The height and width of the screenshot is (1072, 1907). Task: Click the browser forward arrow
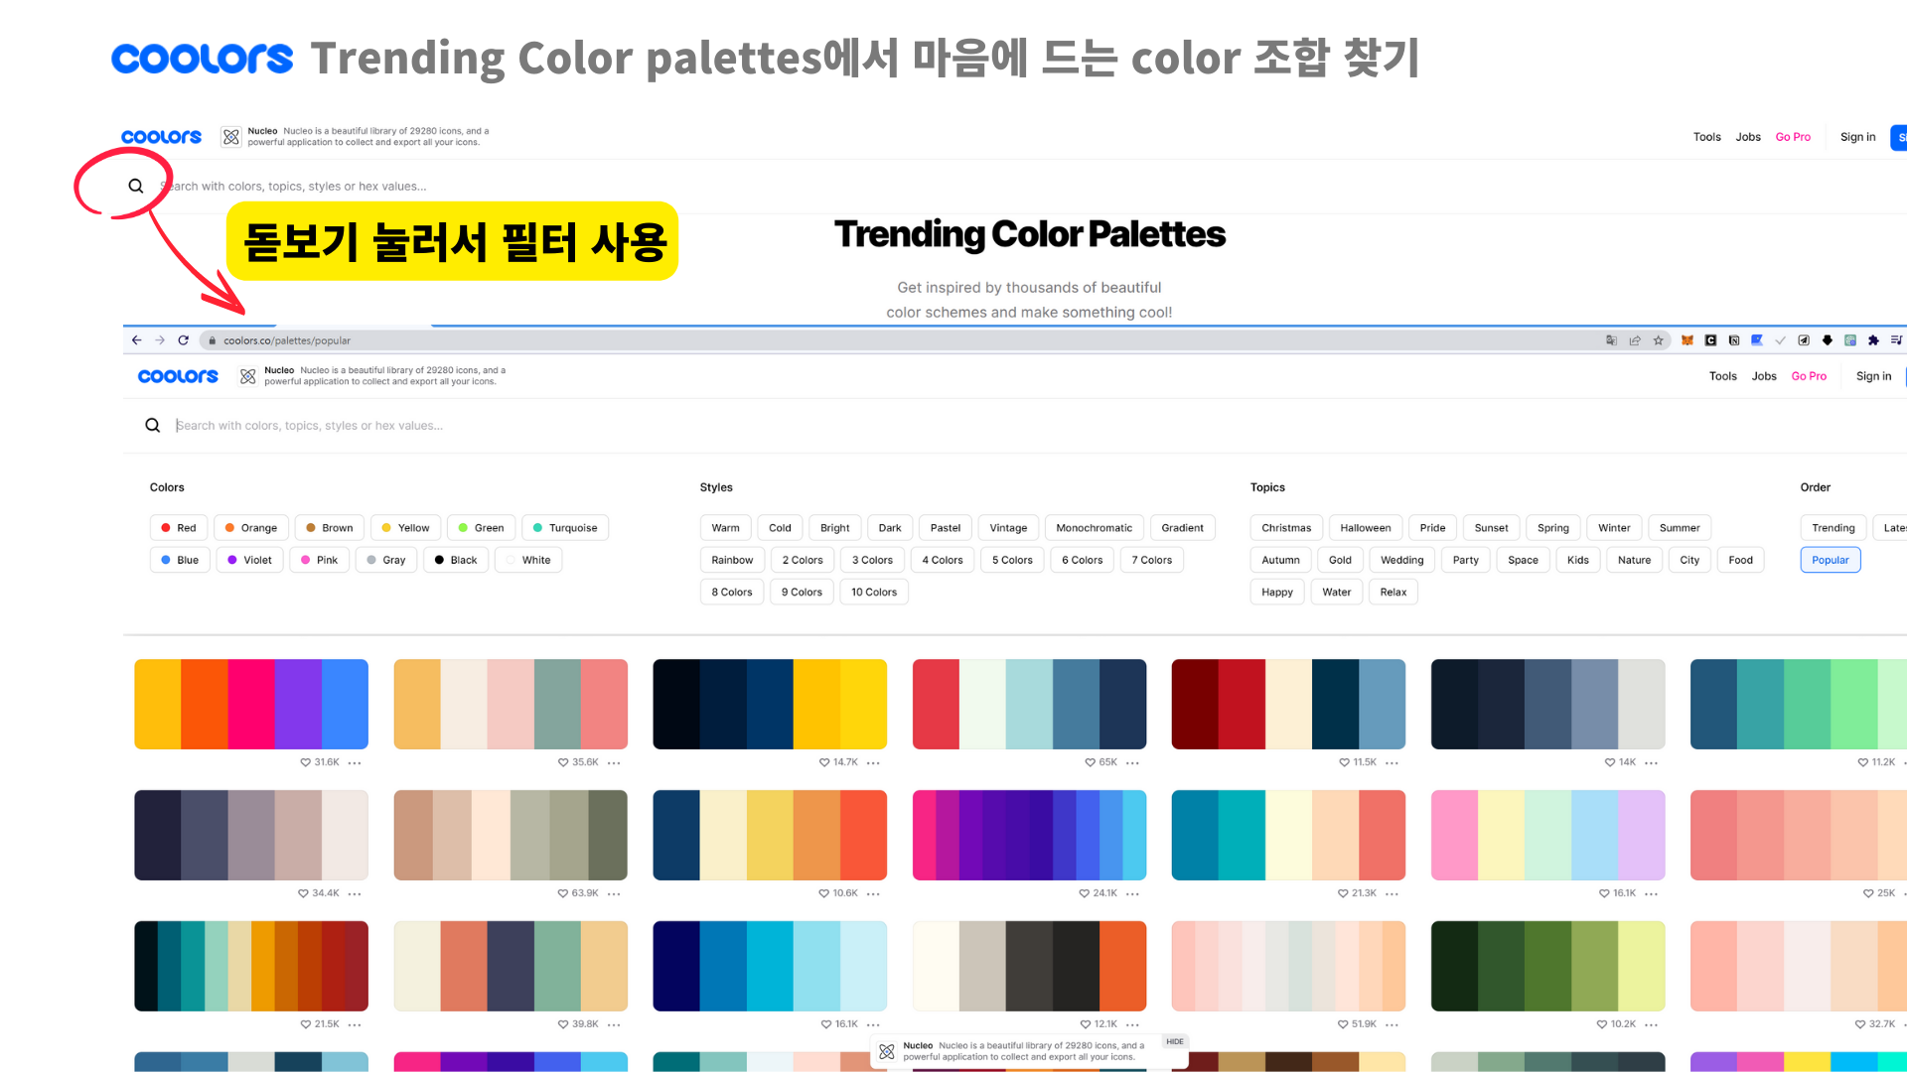[160, 340]
